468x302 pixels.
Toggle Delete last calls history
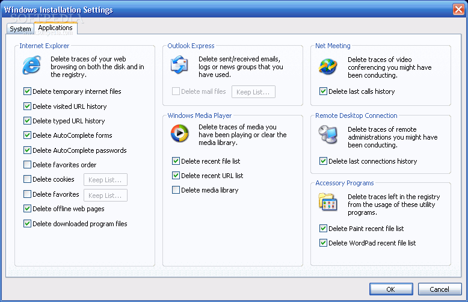323,91
